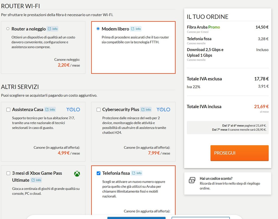This screenshot has width=278, height=219.
Task: Click the Hai un codice sconto box
Action: pyautogui.click(x=228, y=183)
